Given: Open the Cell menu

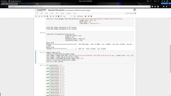Looking at the screenshot, I should point(57,13).
